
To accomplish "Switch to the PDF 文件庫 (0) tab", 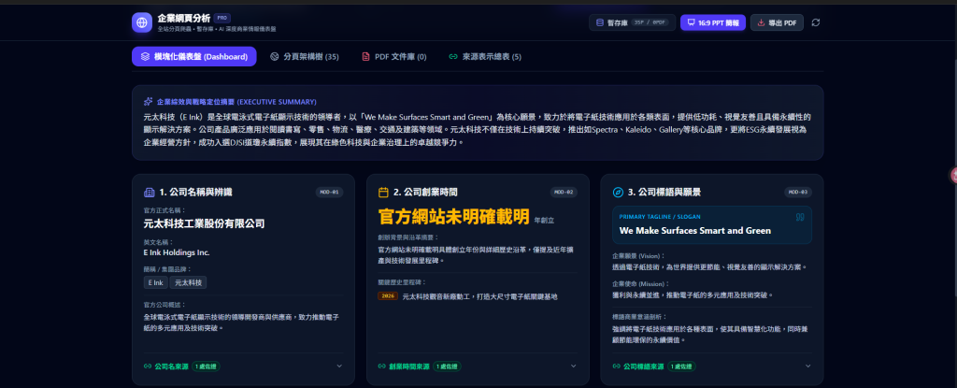I will (394, 57).
